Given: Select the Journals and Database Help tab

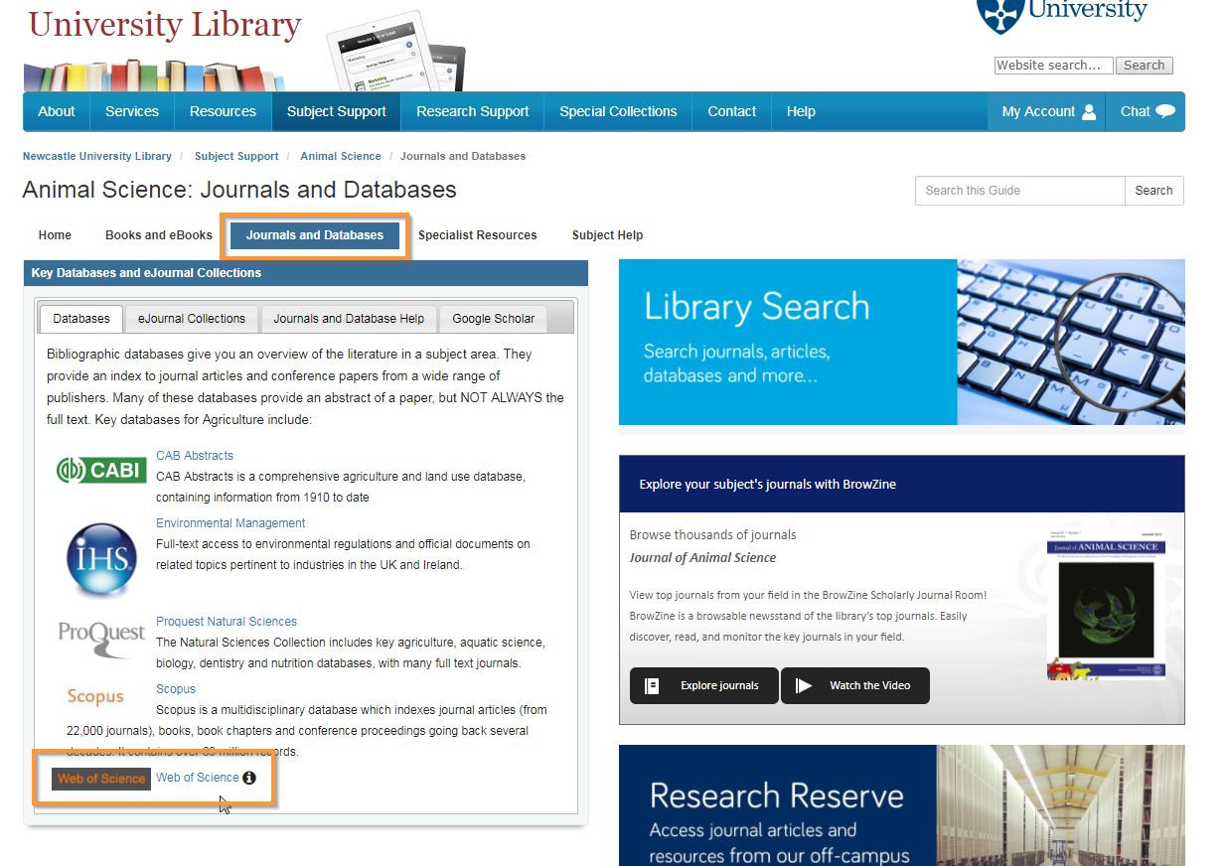Looking at the screenshot, I should (x=349, y=319).
